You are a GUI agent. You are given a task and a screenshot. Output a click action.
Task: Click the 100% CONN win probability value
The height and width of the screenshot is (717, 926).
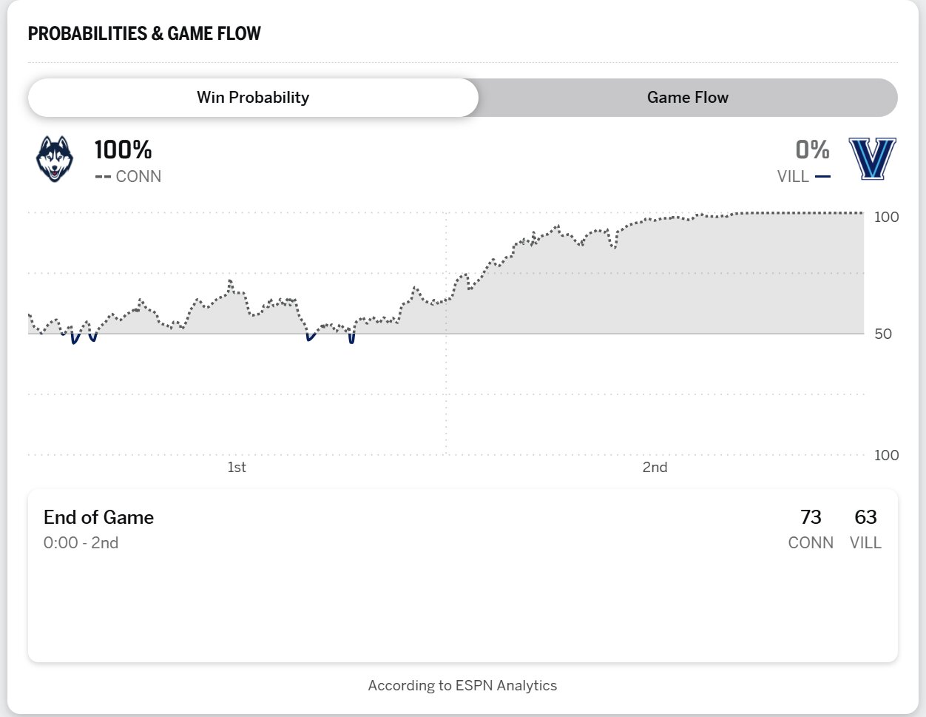[123, 150]
